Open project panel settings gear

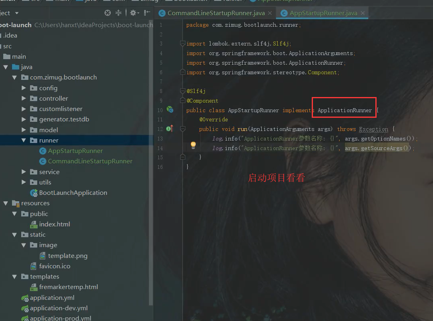(133, 13)
